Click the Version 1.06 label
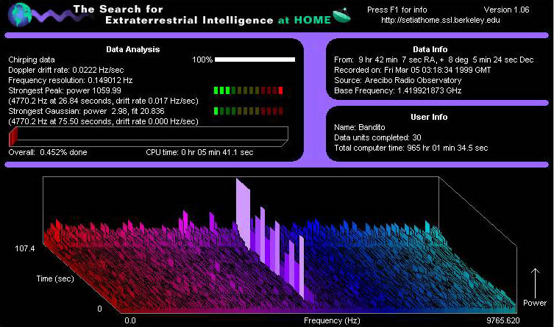Screen dimensions: 554x327 (x=506, y=10)
